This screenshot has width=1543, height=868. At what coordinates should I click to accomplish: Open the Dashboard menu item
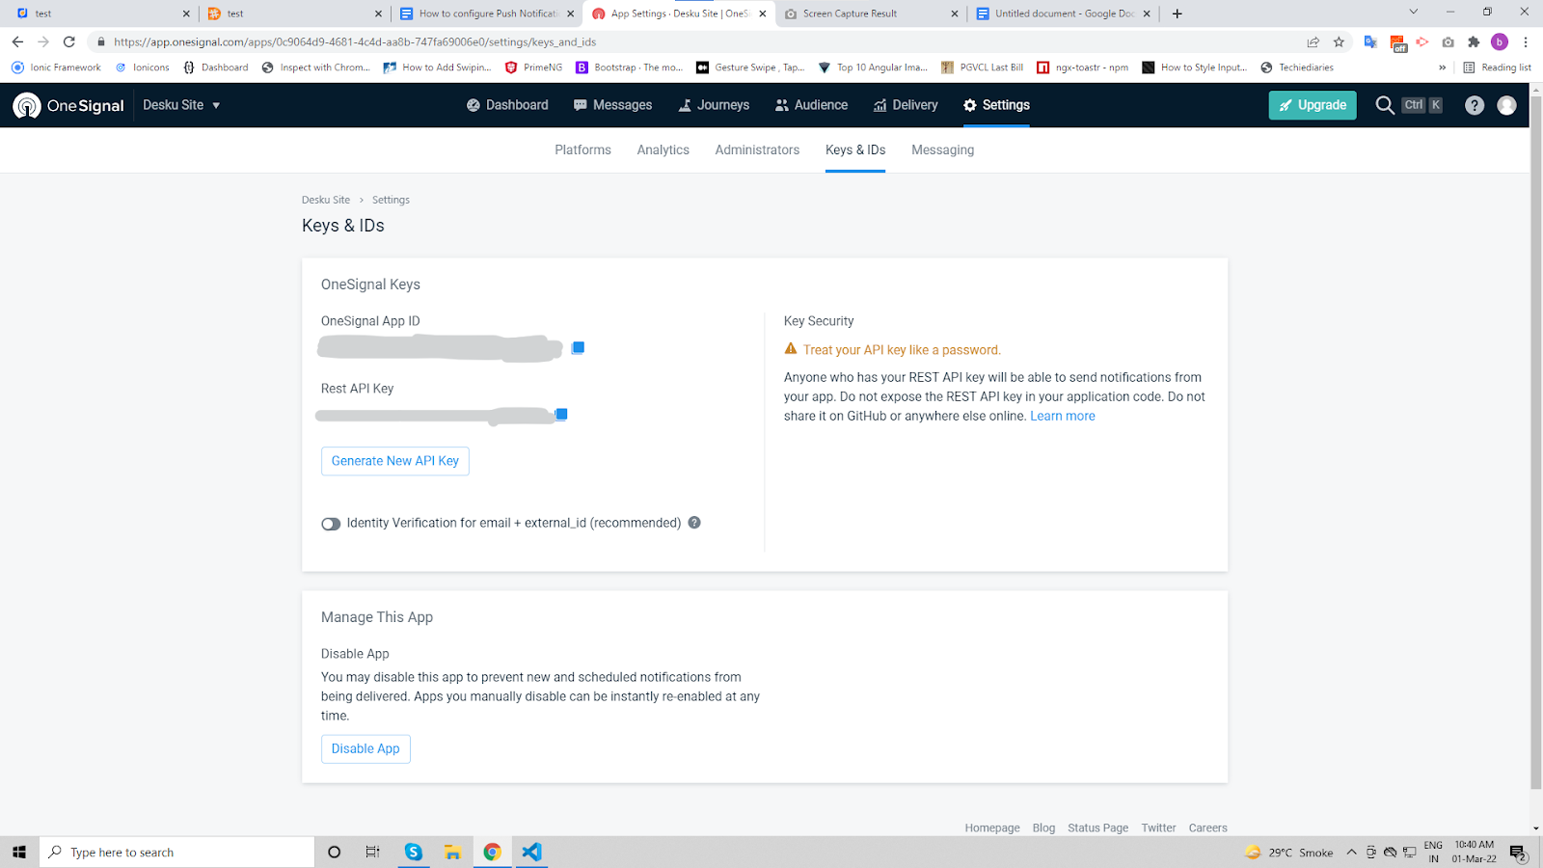pyautogui.click(x=507, y=105)
